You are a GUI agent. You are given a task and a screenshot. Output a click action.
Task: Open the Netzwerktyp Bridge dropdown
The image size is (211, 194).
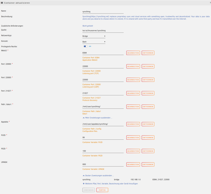tap(94, 36)
